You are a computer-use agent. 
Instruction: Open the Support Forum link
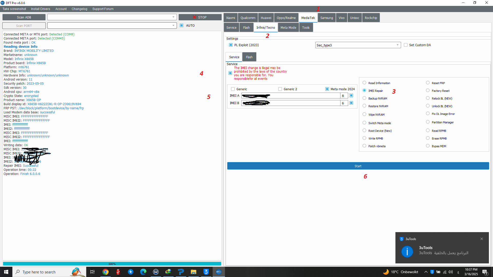coord(103,9)
